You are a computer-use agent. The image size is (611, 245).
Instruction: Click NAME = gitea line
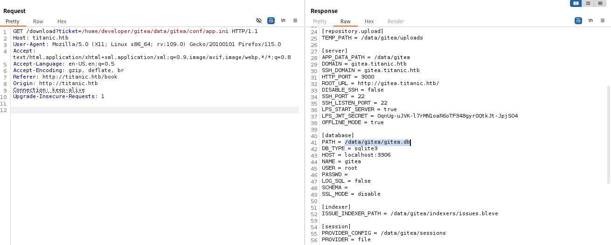(341, 161)
